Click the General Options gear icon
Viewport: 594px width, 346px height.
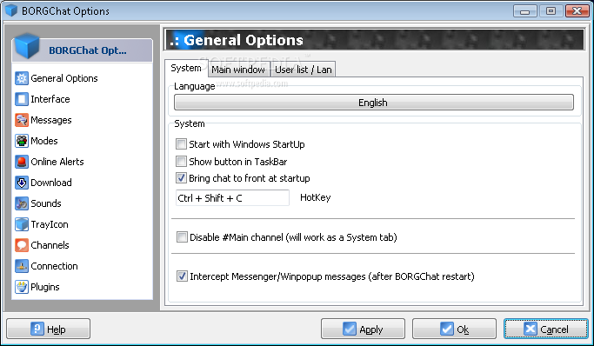point(22,78)
